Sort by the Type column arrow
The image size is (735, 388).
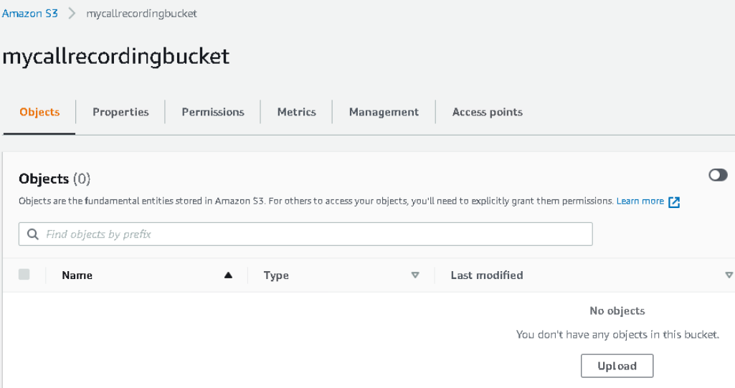click(415, 275)
